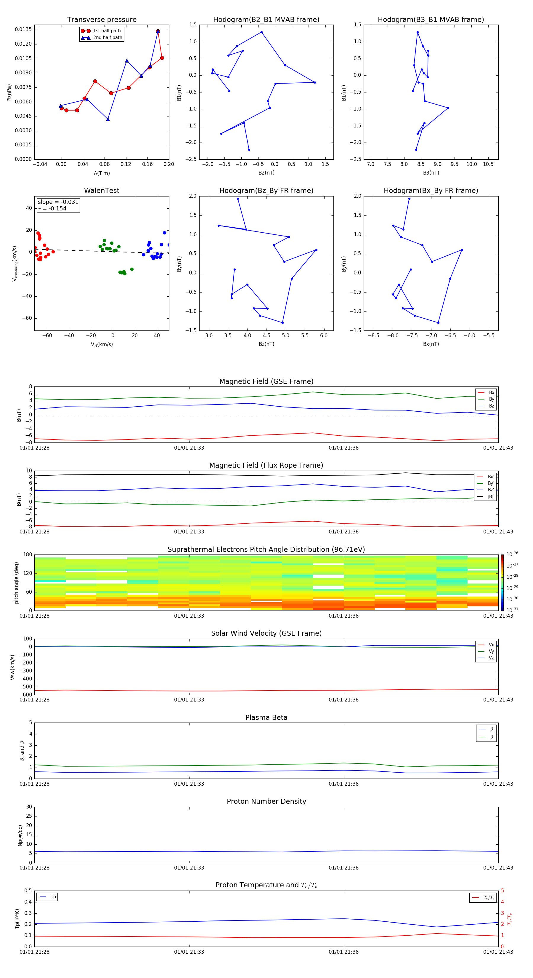Image resolution: width=533 pixels, height=978 pixels.
Task: Click the Bz legend entry in GSE panel
Action: point(486,406)
